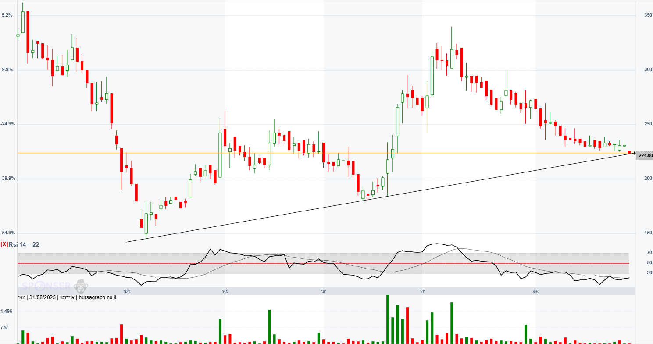Screen dimensions: 653x344
Task: Close the RSI indicator with the [X]
Action: 4,244
